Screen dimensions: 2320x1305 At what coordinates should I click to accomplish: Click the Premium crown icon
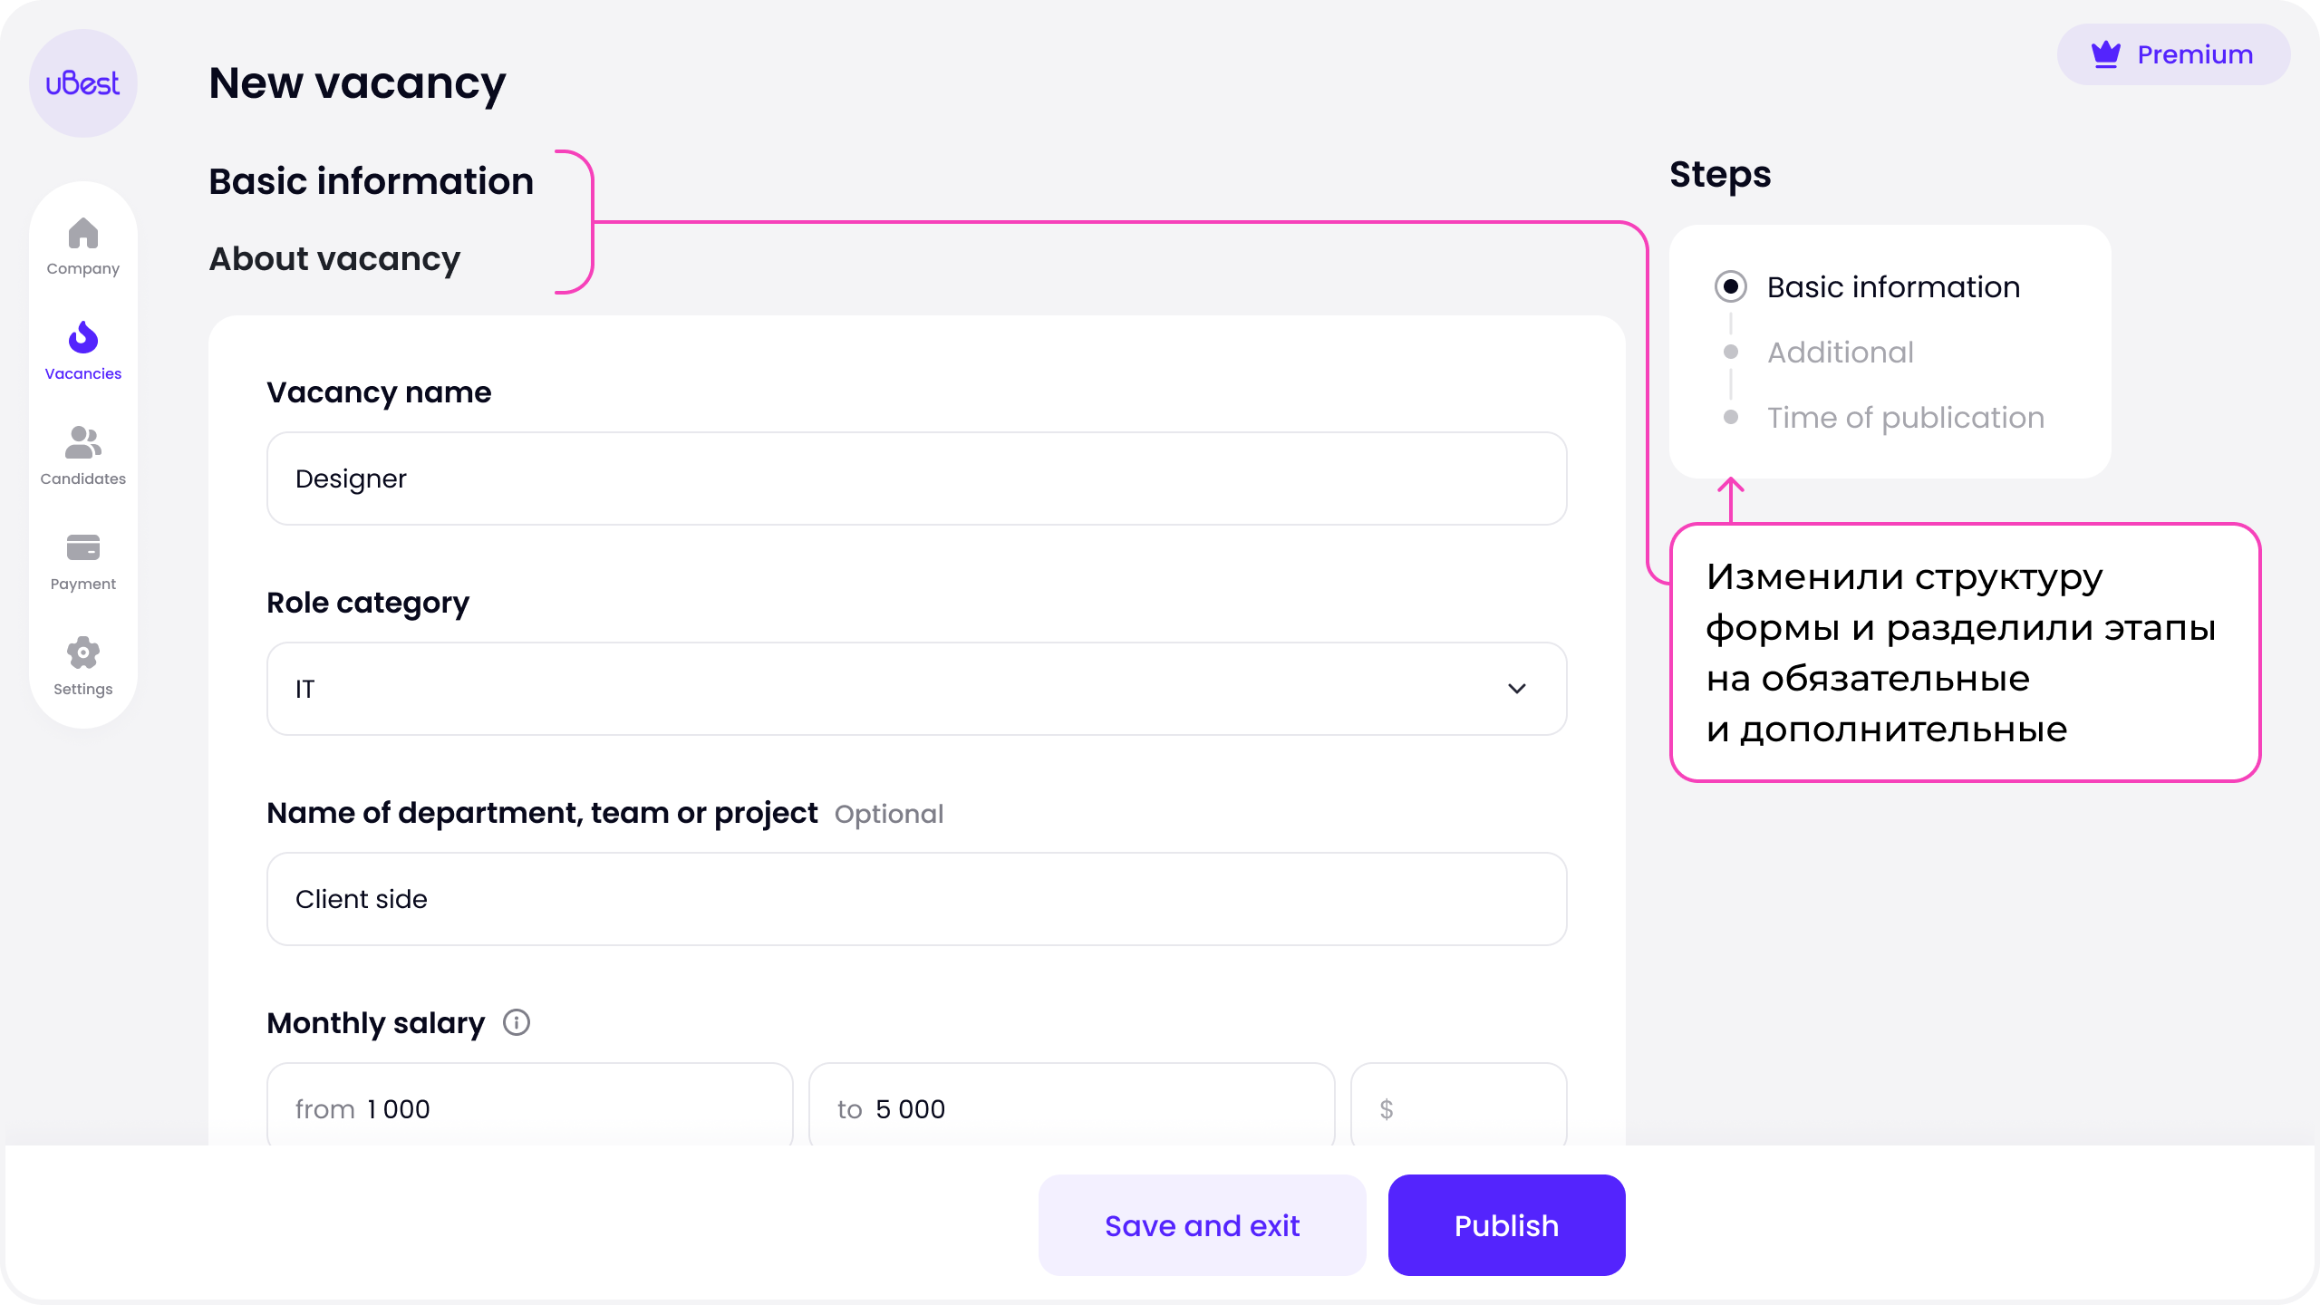point(2105,54)
